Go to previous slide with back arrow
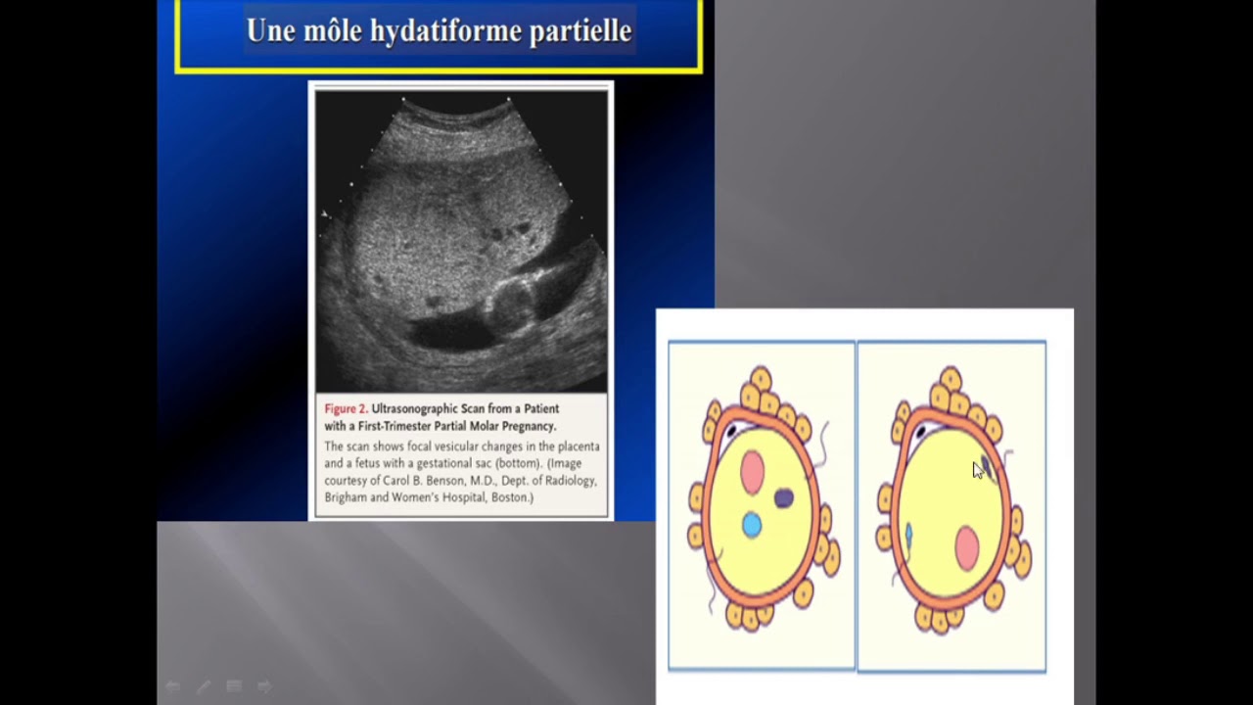The height and width of the screenshot is (705, 1253). point(172,687)
